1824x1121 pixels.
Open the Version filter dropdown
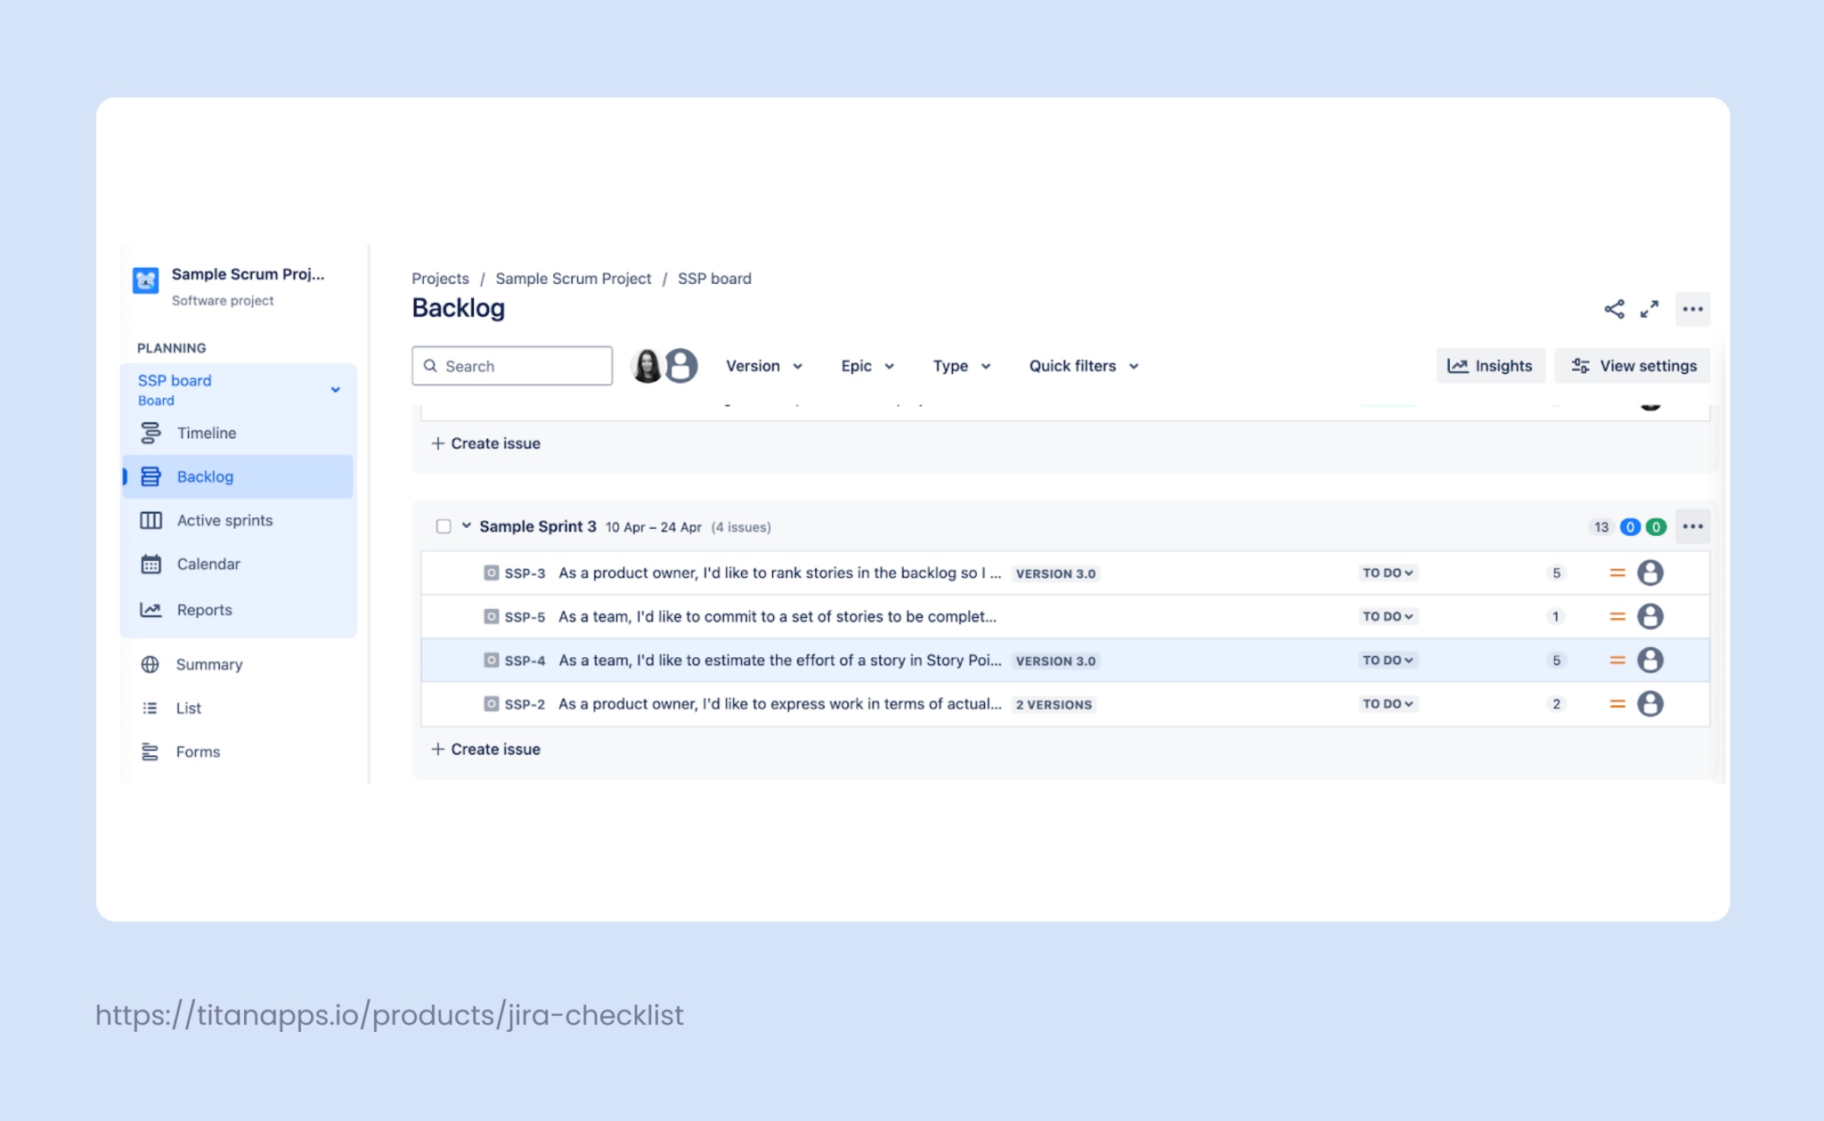tap(763, 365)
